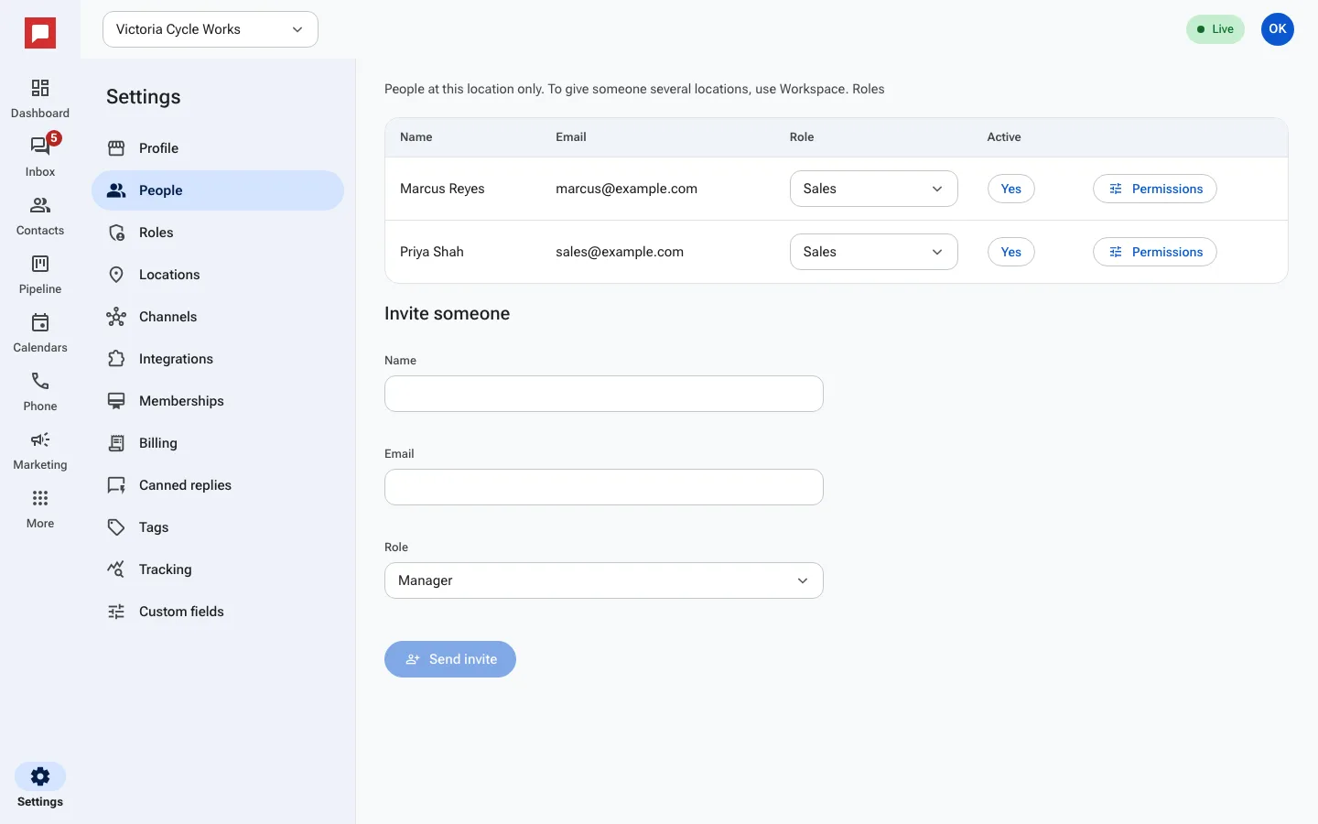Open the Channels settings section
1318x824 pixels.
(x=218, y=317)
